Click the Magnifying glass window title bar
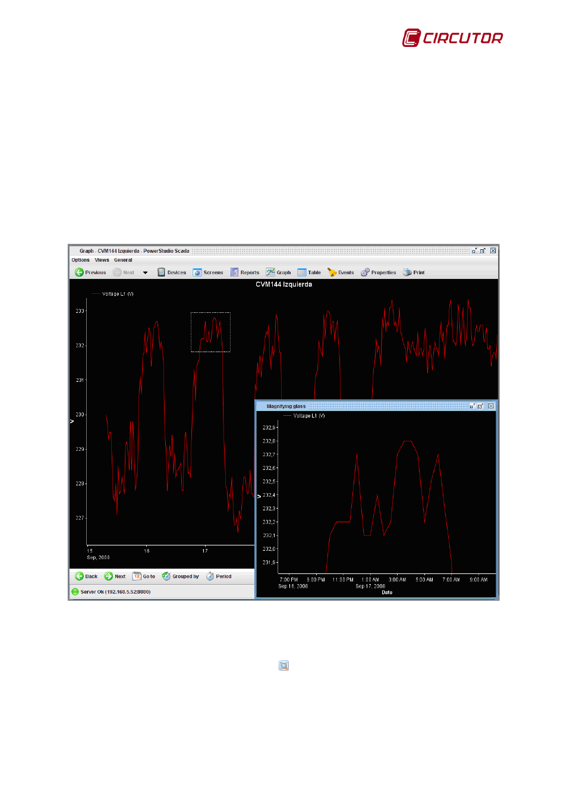The image size is (567, 803). point(357,406)
